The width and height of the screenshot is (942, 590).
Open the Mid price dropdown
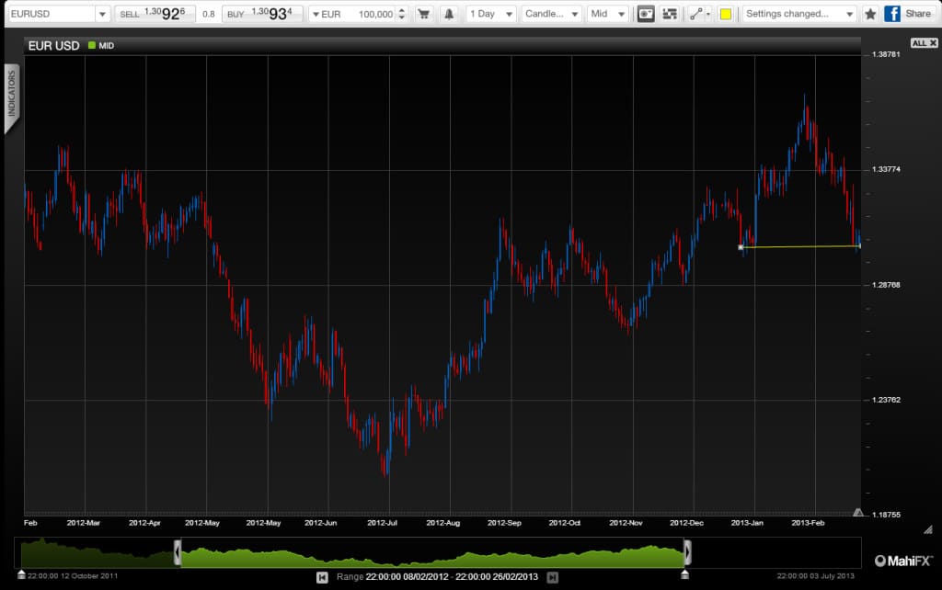(x=607, y=13)
